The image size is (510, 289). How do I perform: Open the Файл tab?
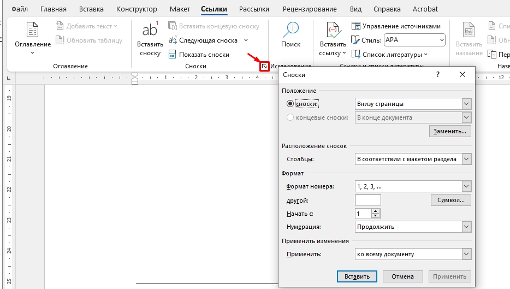click(x=20, y=9)
